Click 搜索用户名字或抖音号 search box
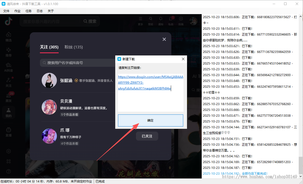303x184 pixels. click(x=78, y=63)
